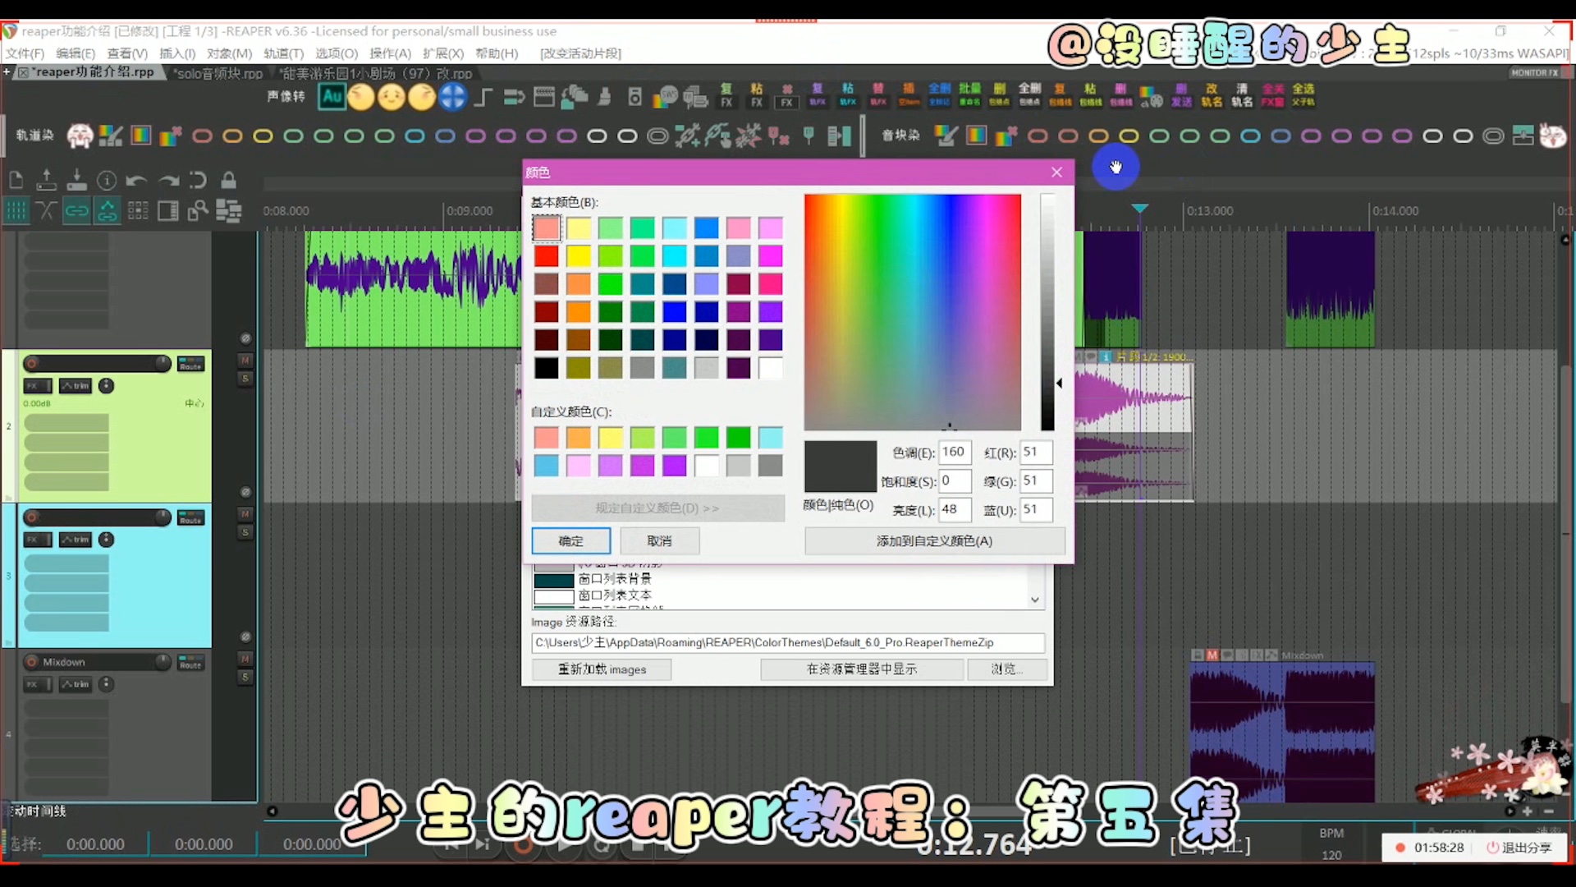This screenshot has width=1576, height=887.
Task: Click the new project file icon
Action: click(16, 181)
